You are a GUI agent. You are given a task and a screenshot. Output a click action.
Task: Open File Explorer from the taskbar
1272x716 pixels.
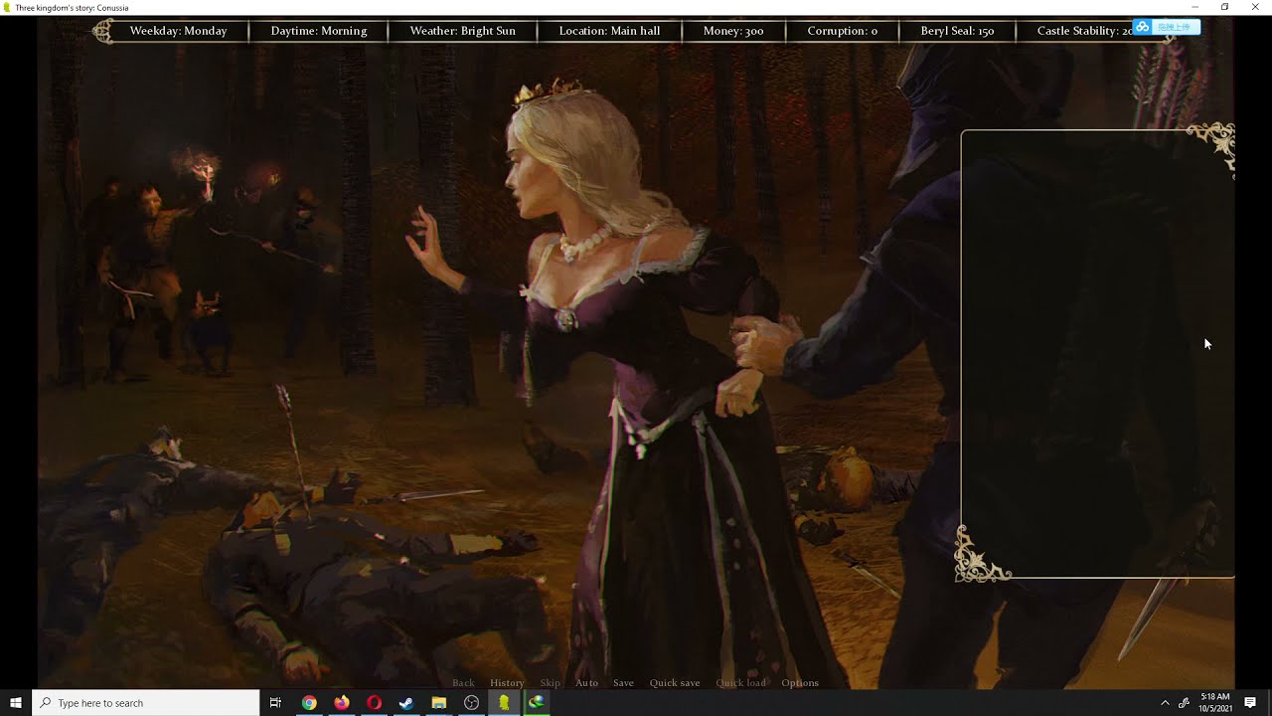point(439,703)
